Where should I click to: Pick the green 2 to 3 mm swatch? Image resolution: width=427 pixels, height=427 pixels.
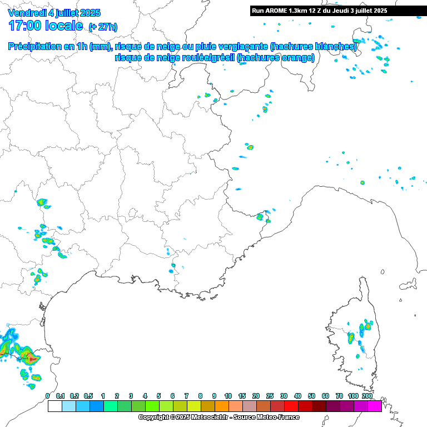point(125,406)
